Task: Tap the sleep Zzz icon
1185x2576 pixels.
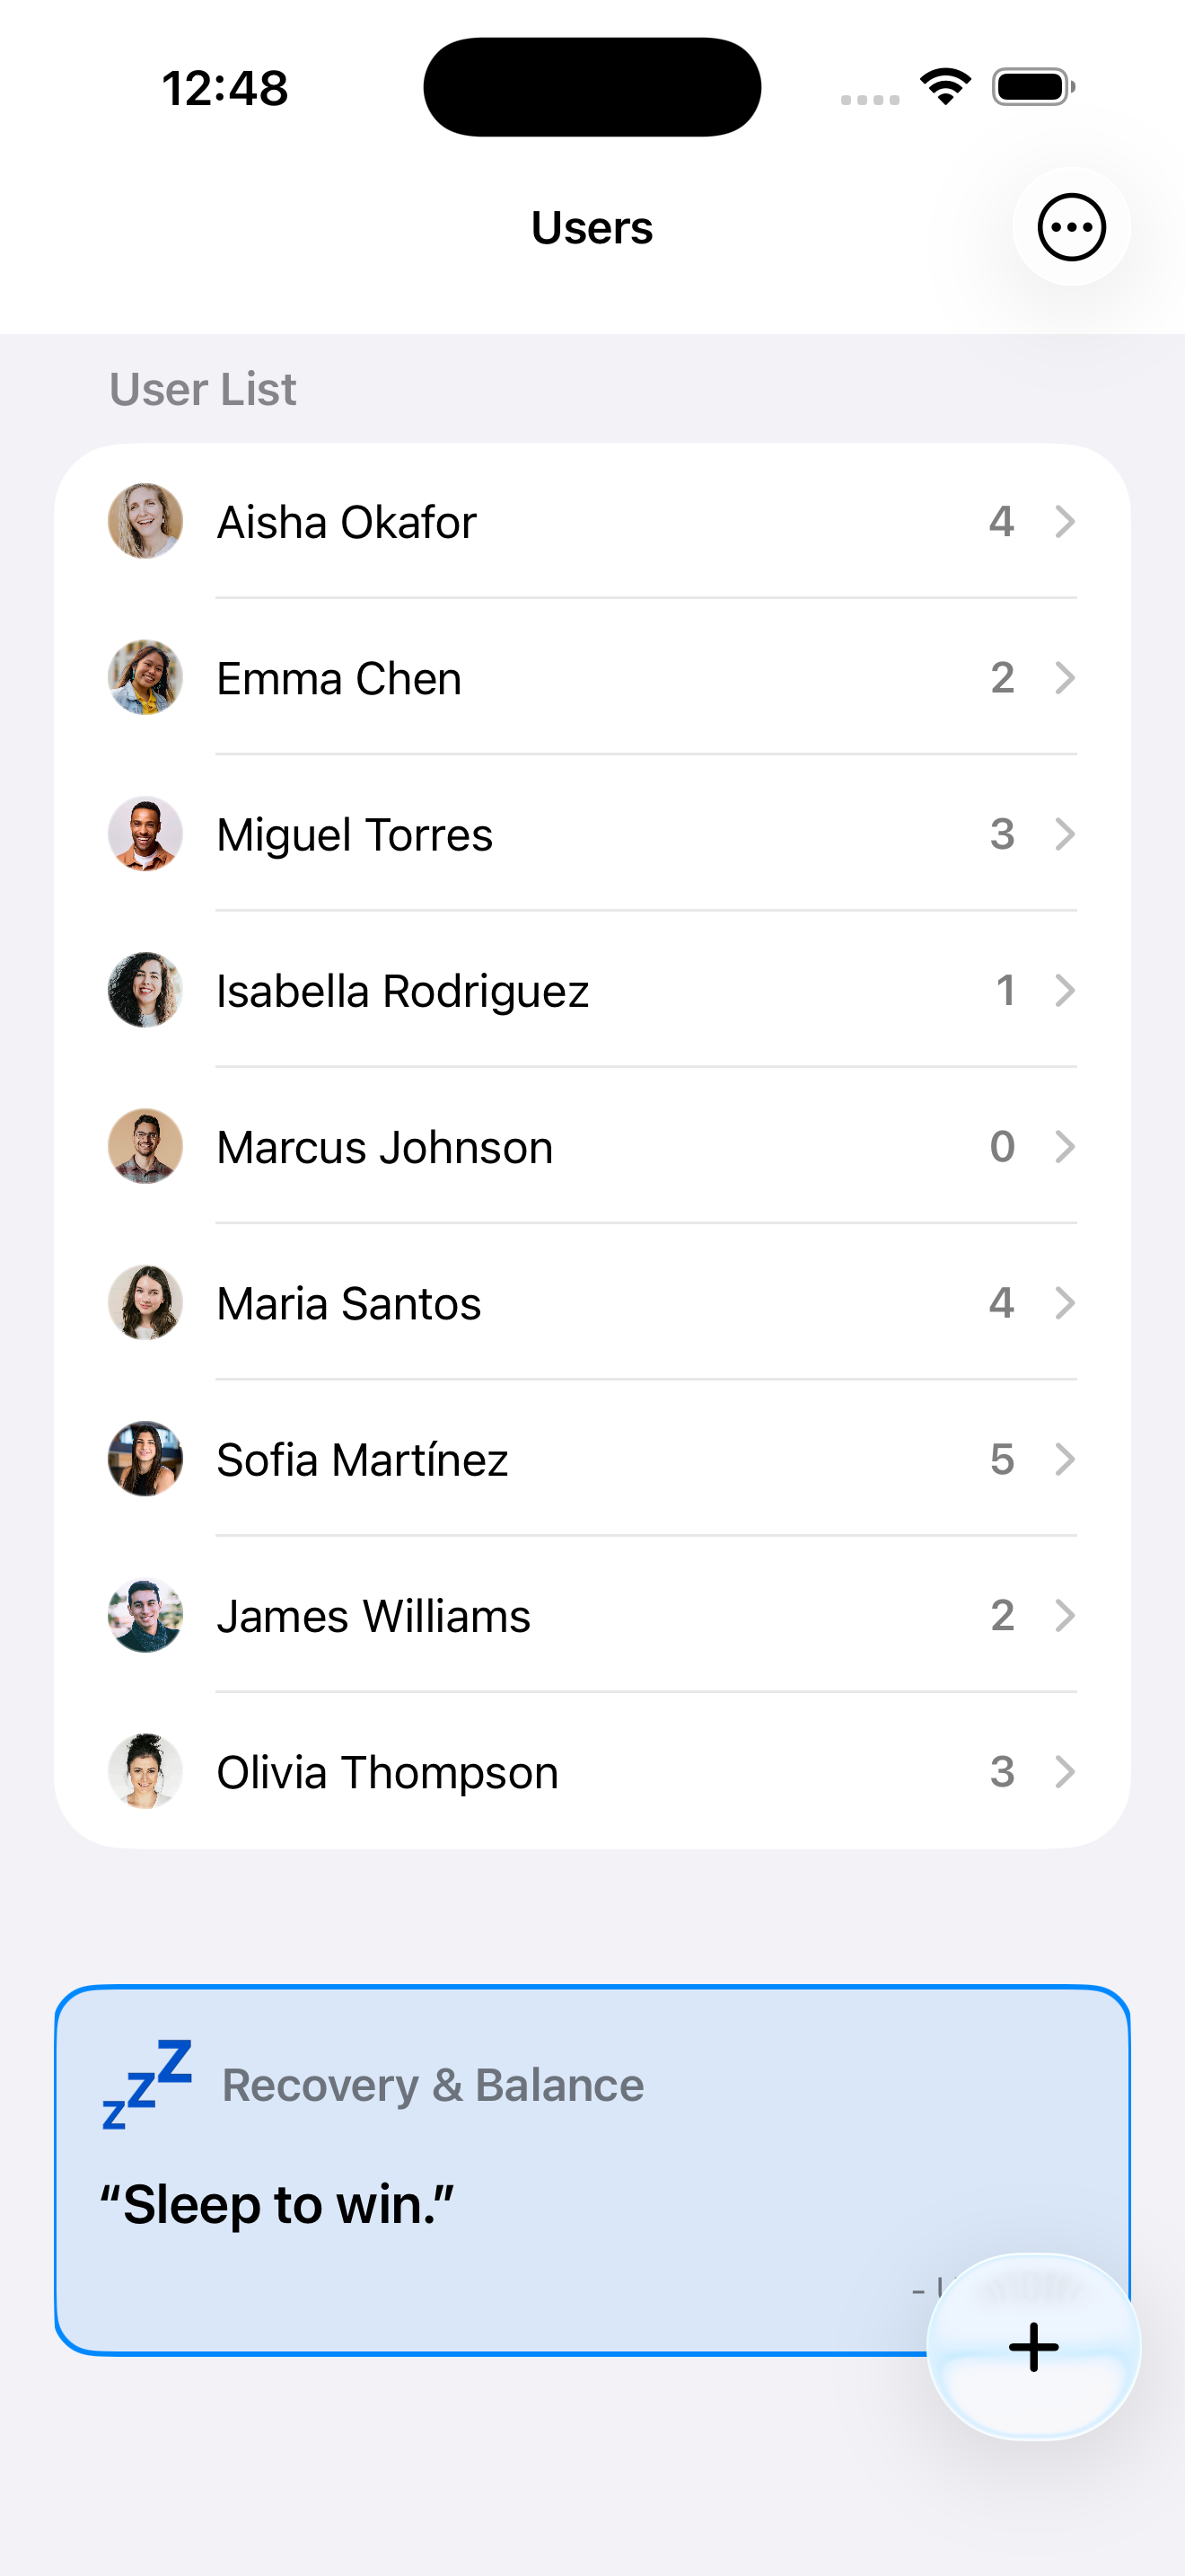Action: (147, 2084)
